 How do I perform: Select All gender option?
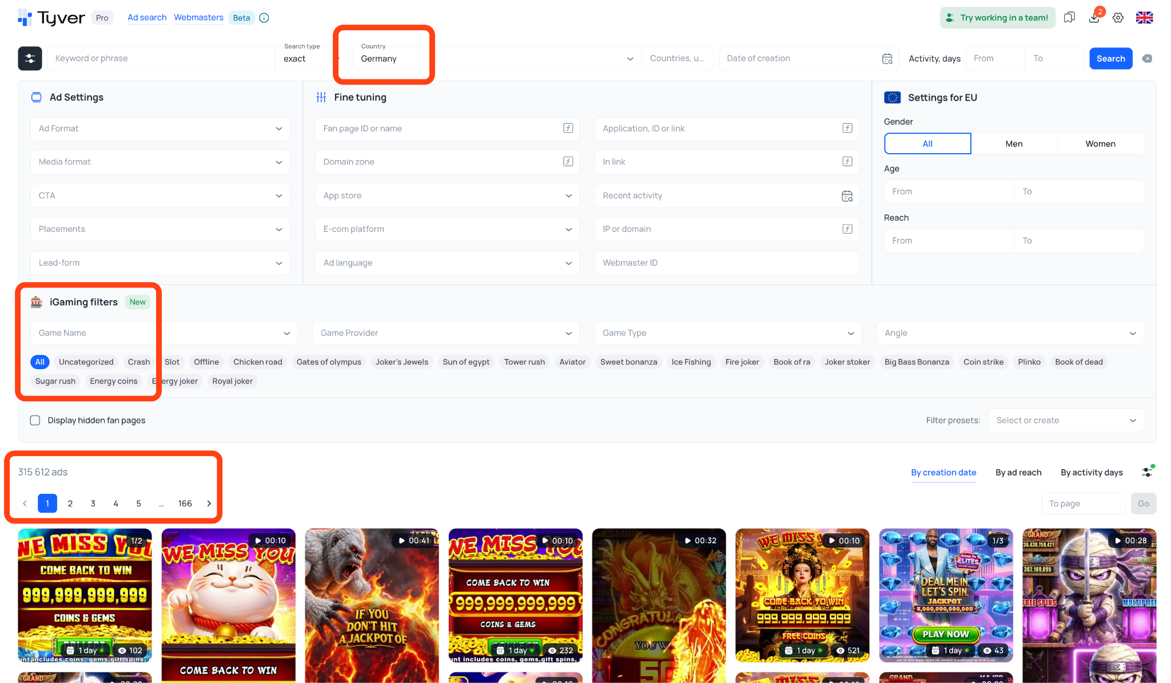[x=927, y=143]
